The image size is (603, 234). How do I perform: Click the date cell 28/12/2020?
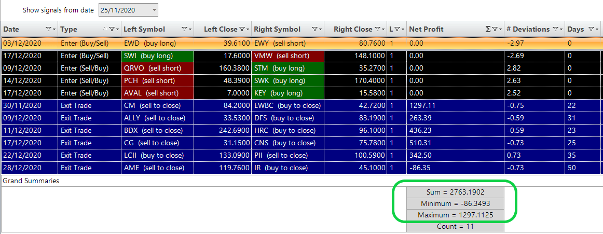tap(29, 168)
